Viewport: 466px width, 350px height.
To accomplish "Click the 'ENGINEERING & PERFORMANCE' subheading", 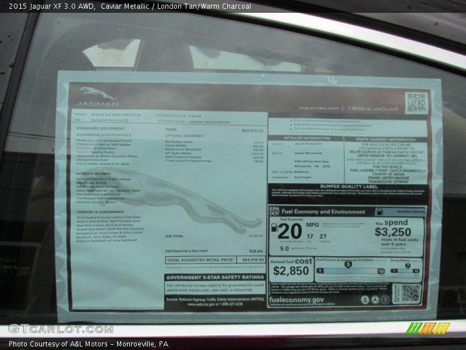I will click(x=104, y=135).
